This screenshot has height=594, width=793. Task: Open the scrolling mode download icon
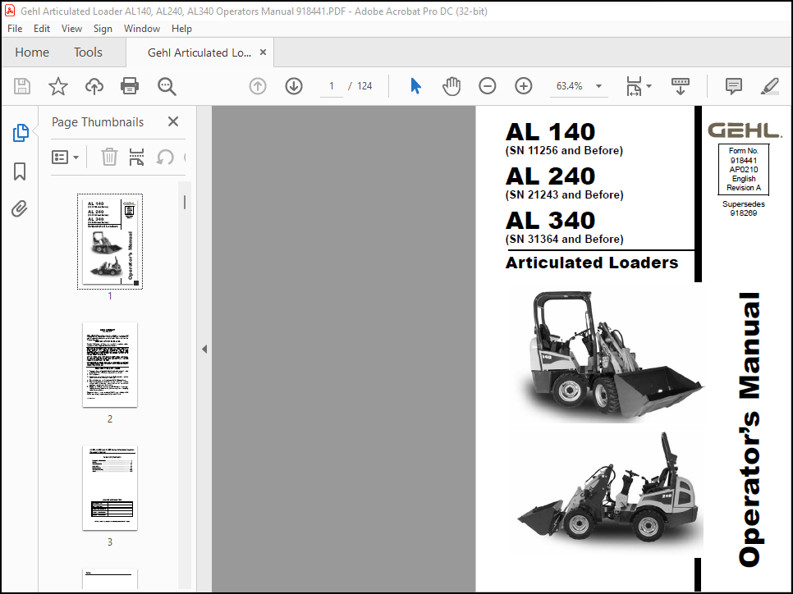click(x=681, y=86)
